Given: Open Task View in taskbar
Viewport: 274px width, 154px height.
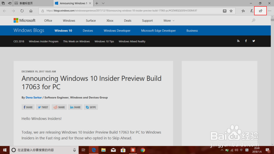Looking at the screenshot, I should (83, 150).
